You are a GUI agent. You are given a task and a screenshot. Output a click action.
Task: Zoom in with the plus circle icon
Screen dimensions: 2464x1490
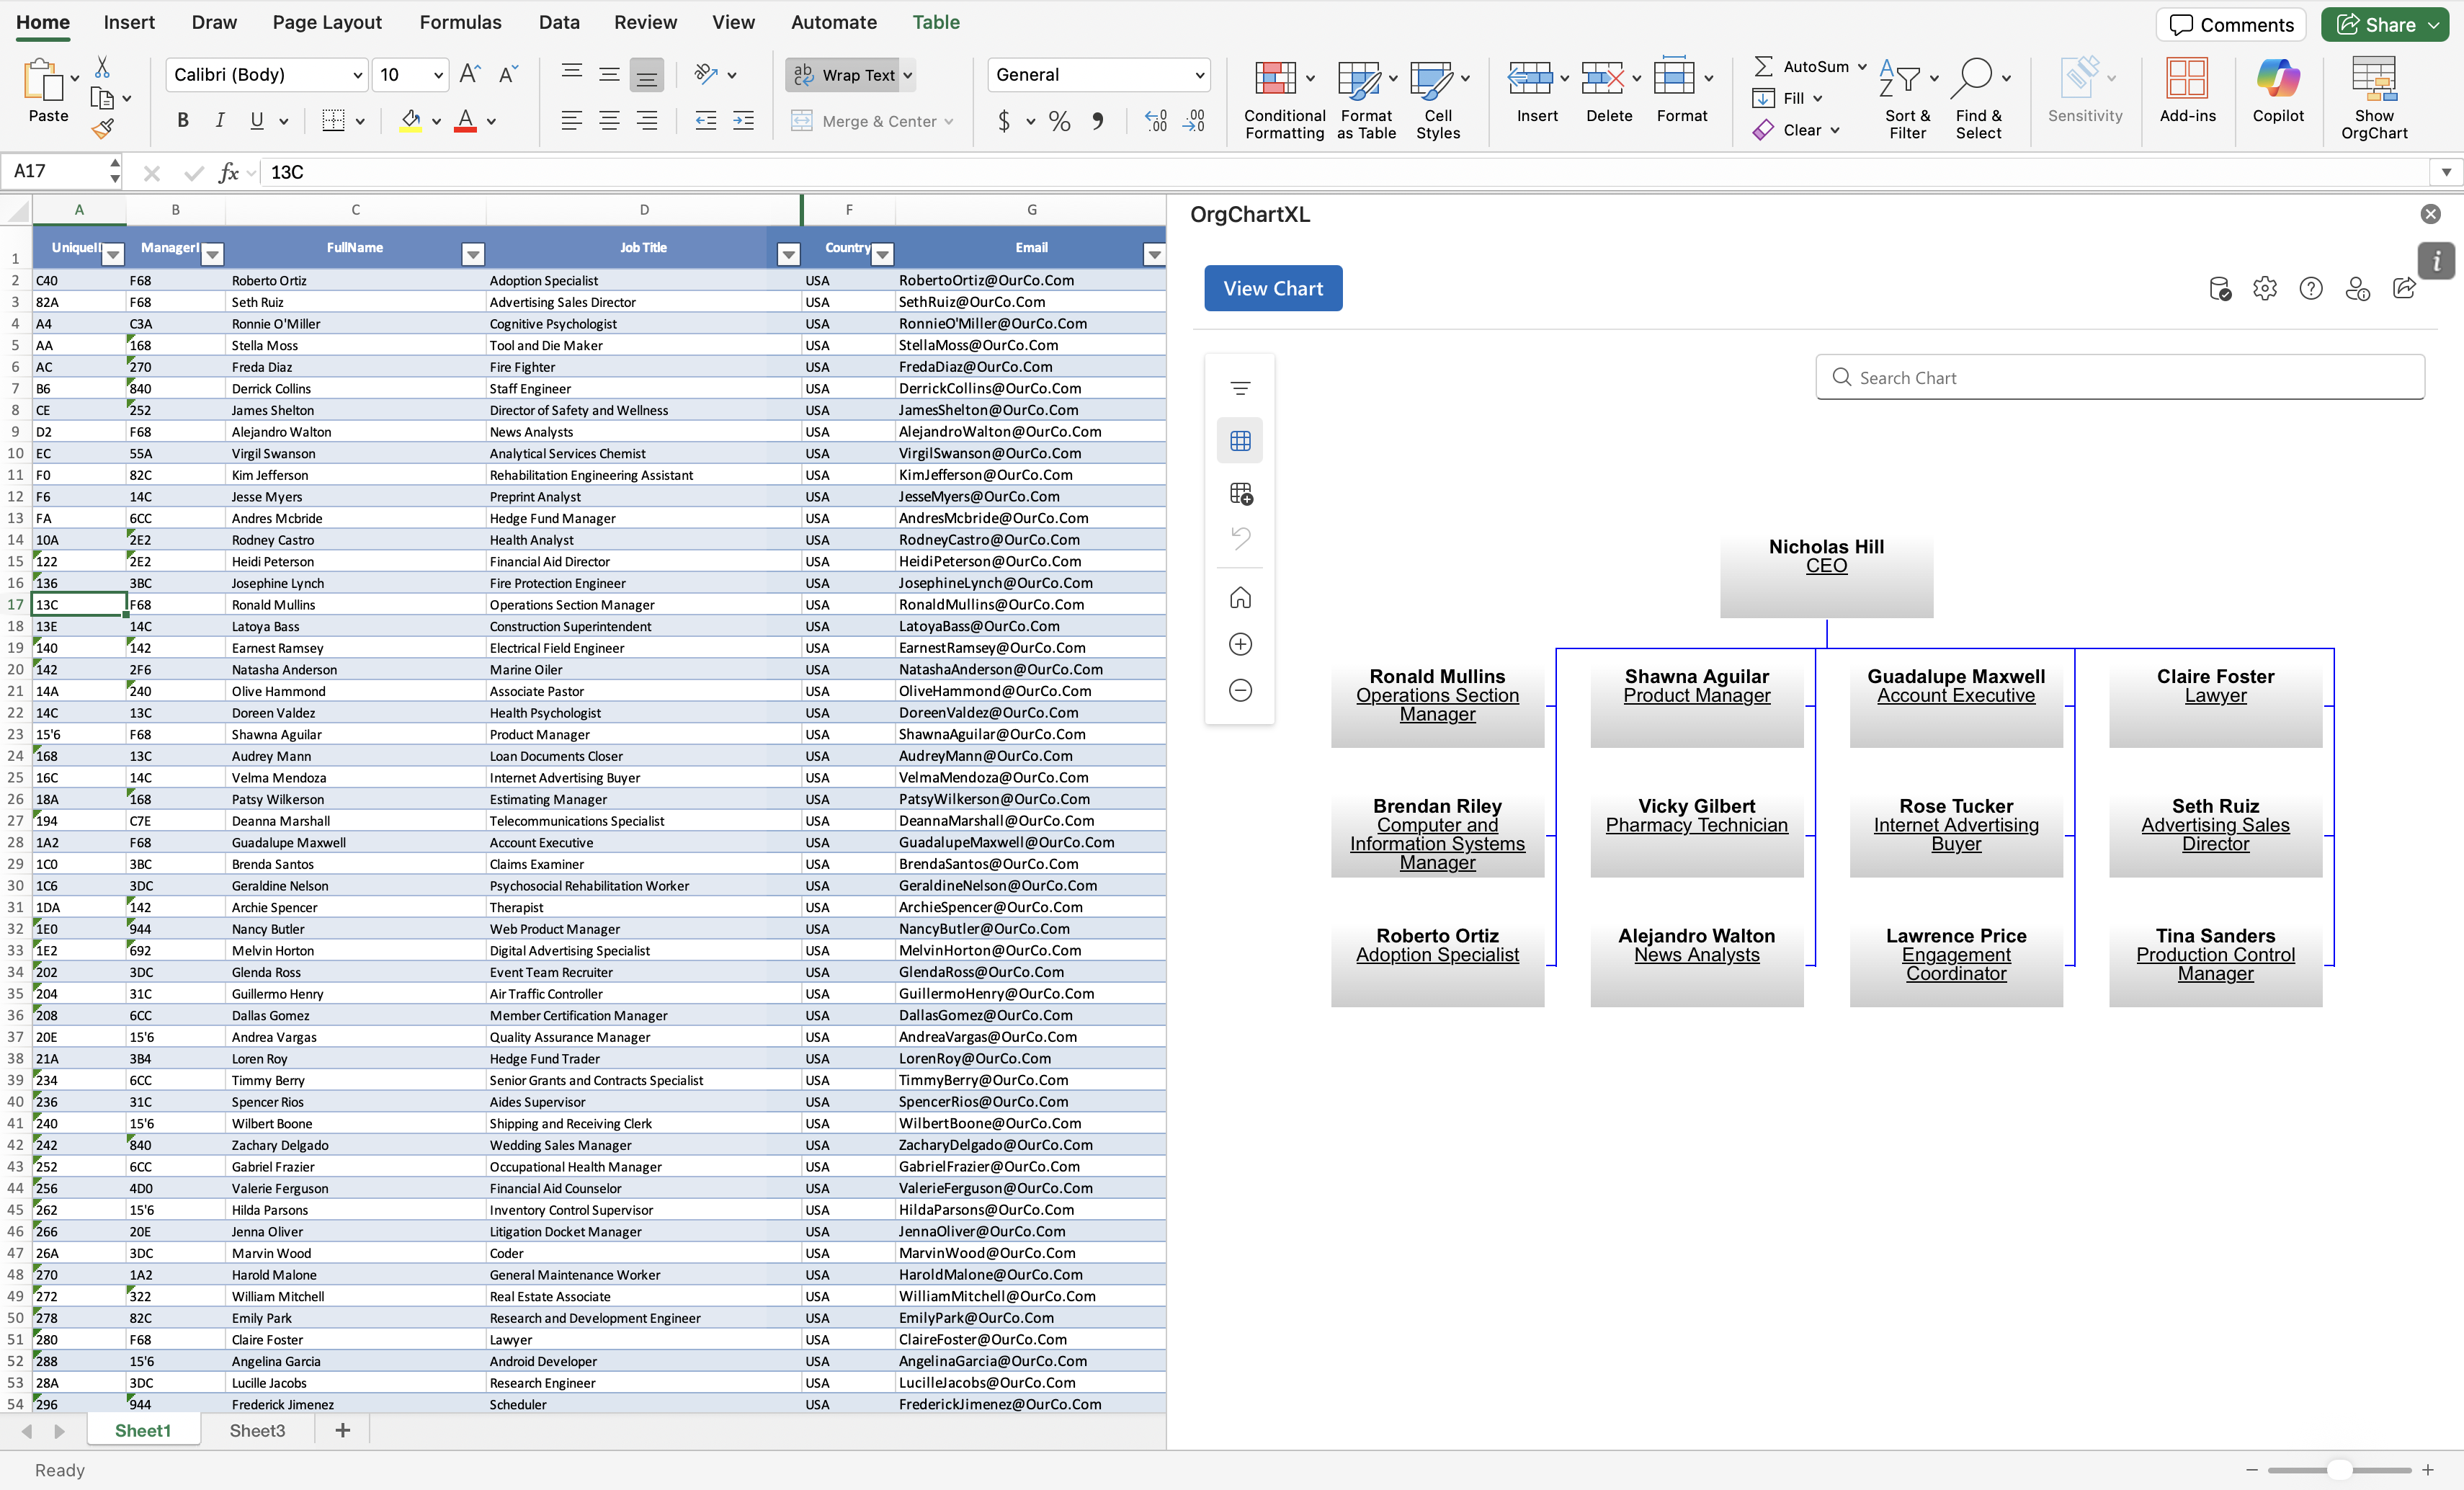[x=1240, y=644]
